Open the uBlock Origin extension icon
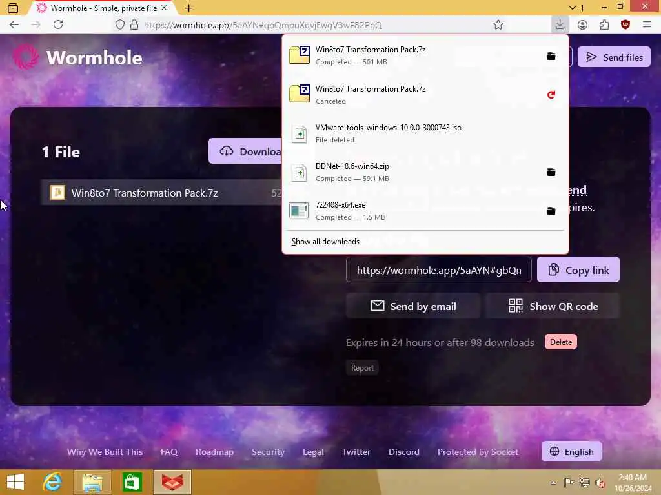661x495 pixels. (x=625, y=25)
